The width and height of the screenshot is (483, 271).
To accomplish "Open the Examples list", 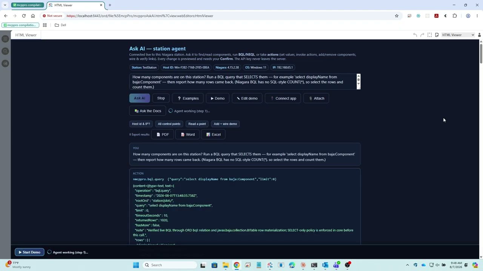I will click(188, 98).
